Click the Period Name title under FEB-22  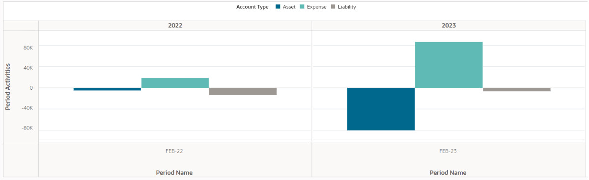(174, 173)
